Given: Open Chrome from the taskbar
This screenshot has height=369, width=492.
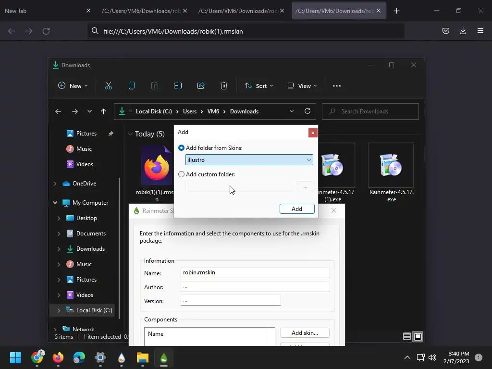Looking at the screenshot, I should coord(37,357).
